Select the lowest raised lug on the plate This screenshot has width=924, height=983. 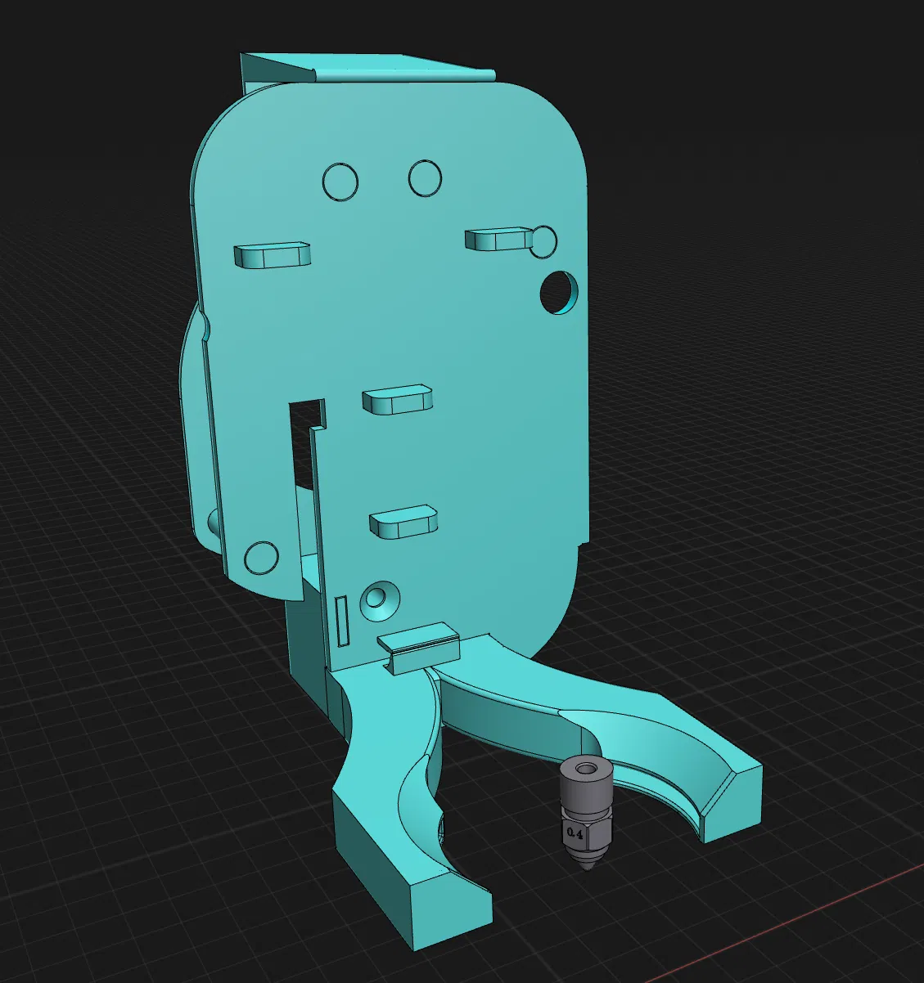(403, 522)
